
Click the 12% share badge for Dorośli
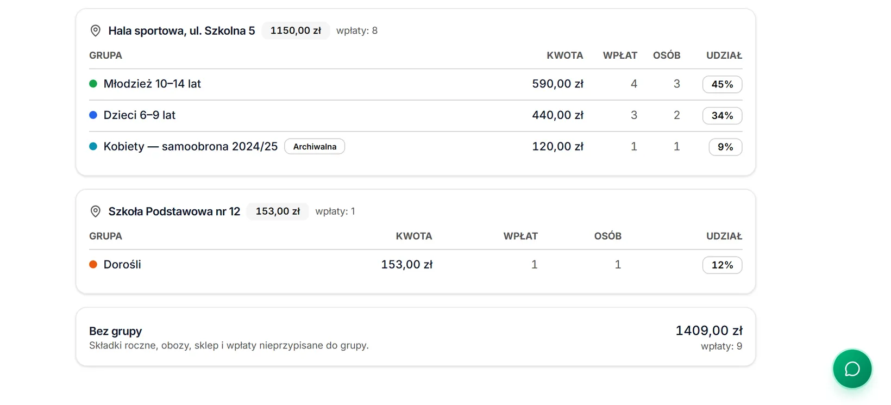722,265
